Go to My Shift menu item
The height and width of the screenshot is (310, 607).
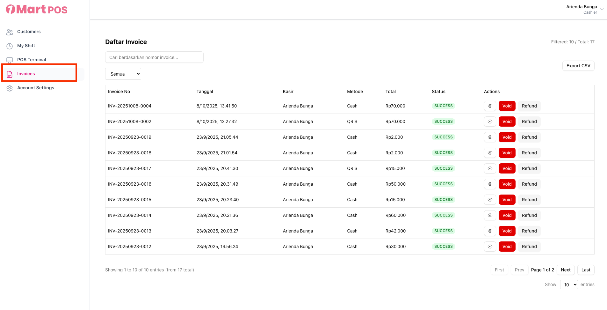point(26,46)
